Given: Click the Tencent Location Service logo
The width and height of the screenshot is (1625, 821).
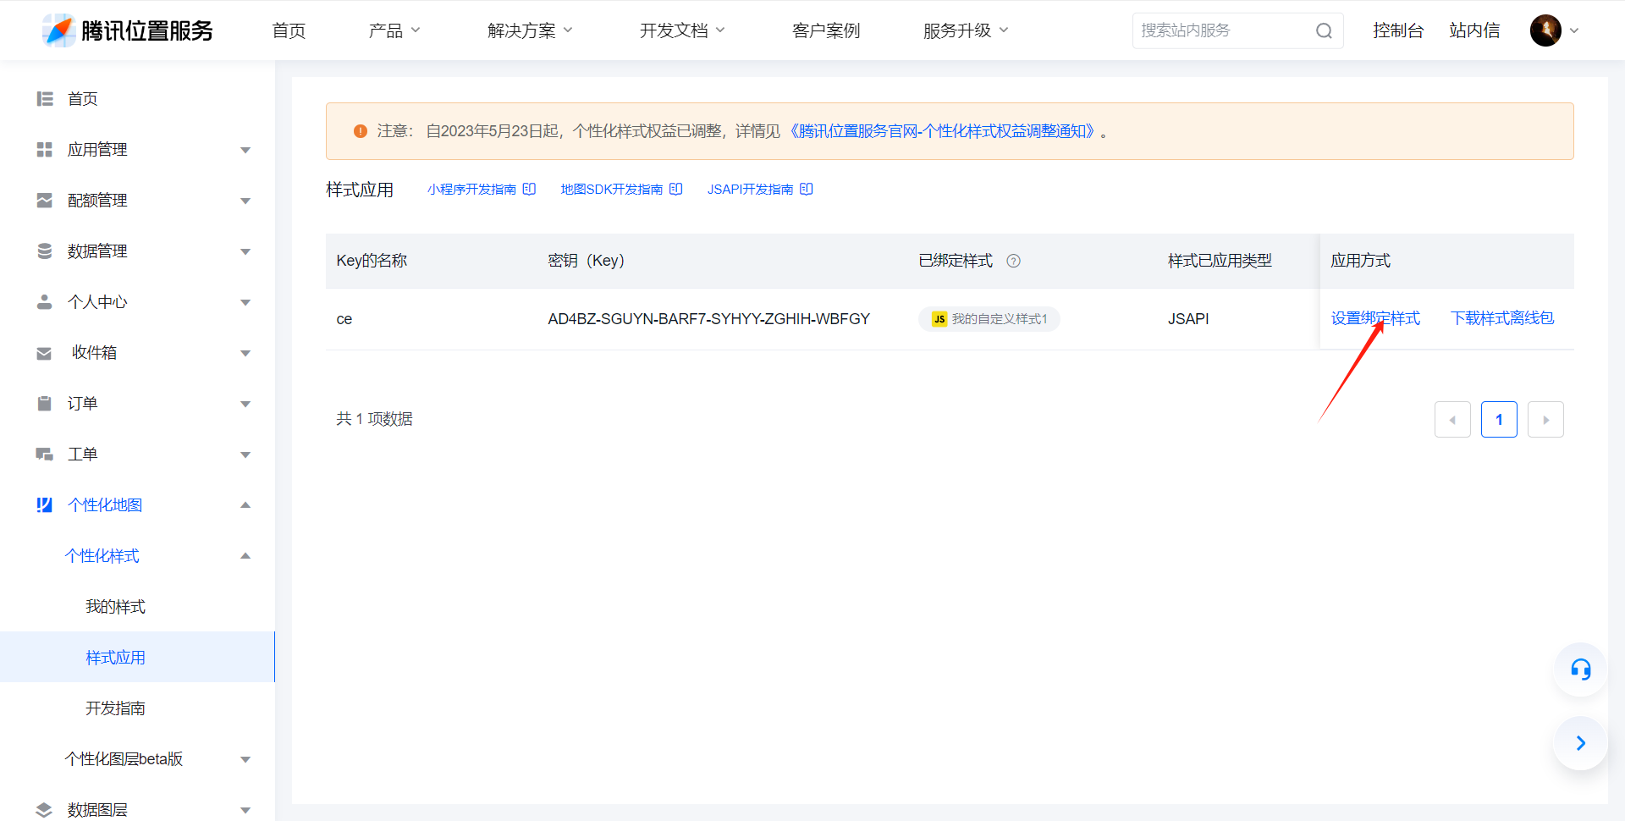Looking at the screenshot, I should [x=128, y=30].
